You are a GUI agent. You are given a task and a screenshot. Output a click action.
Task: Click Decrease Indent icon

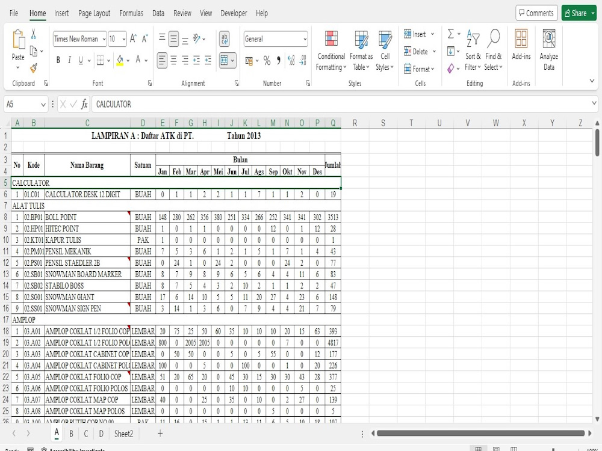pos(196,60)
